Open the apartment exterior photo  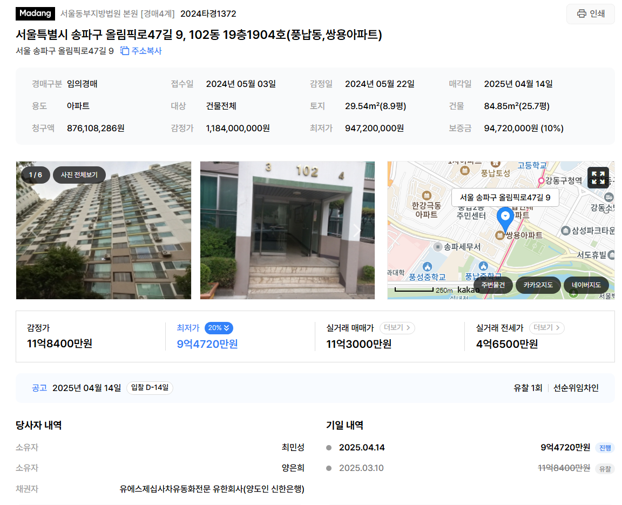tap(104, 230)
